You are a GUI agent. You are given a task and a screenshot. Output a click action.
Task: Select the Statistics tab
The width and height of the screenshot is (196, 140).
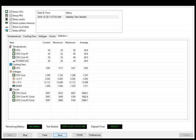coord(62,36)
